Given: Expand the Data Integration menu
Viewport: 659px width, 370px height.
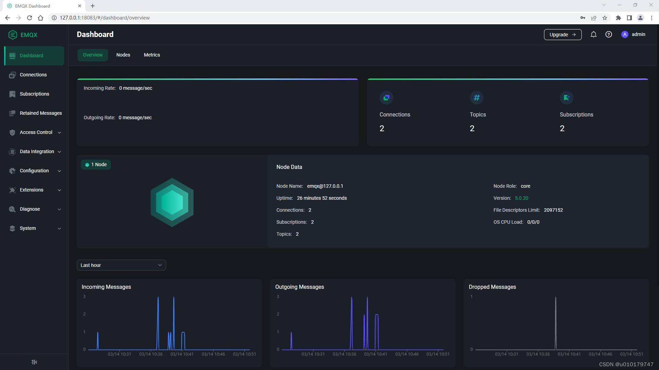Looking at the screenshot, I should click(37, 151).
